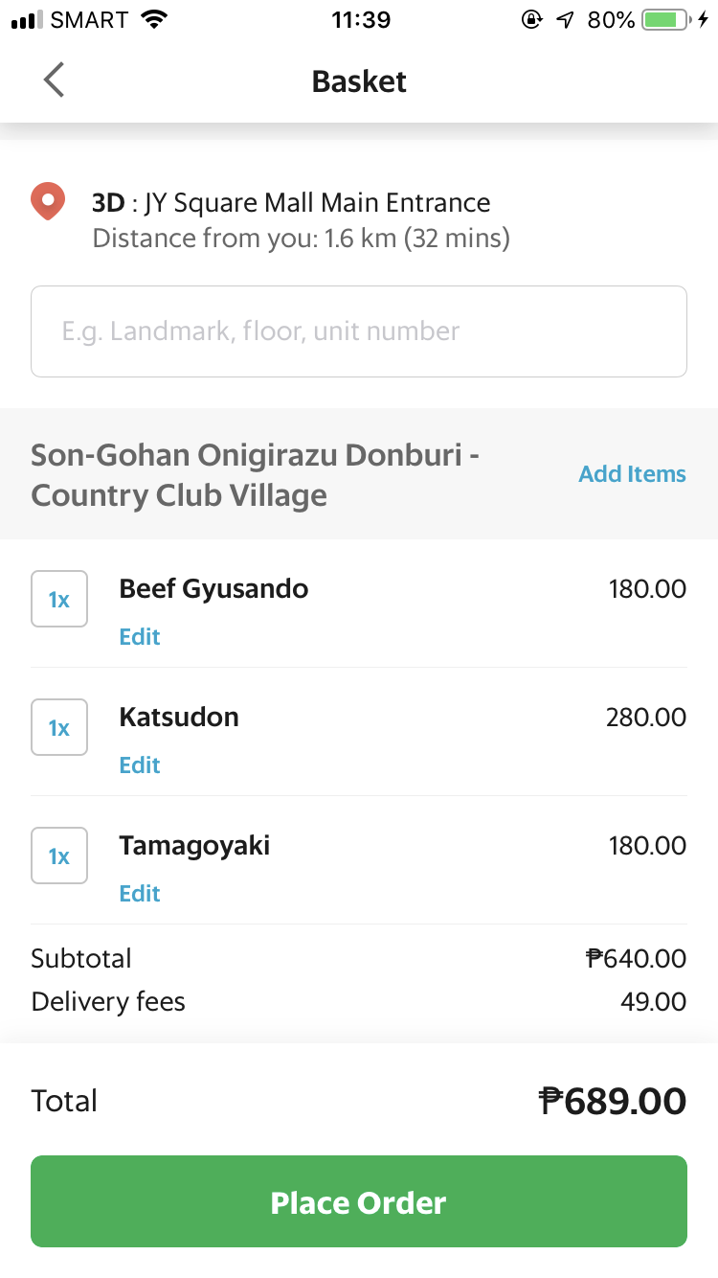Change Beef Gyusando quantity box
This screenshot has width=718, height=1278.
[59, 599]
